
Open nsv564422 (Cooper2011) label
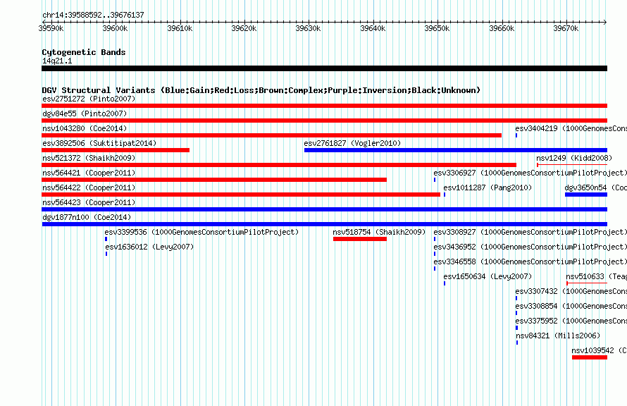89,187
